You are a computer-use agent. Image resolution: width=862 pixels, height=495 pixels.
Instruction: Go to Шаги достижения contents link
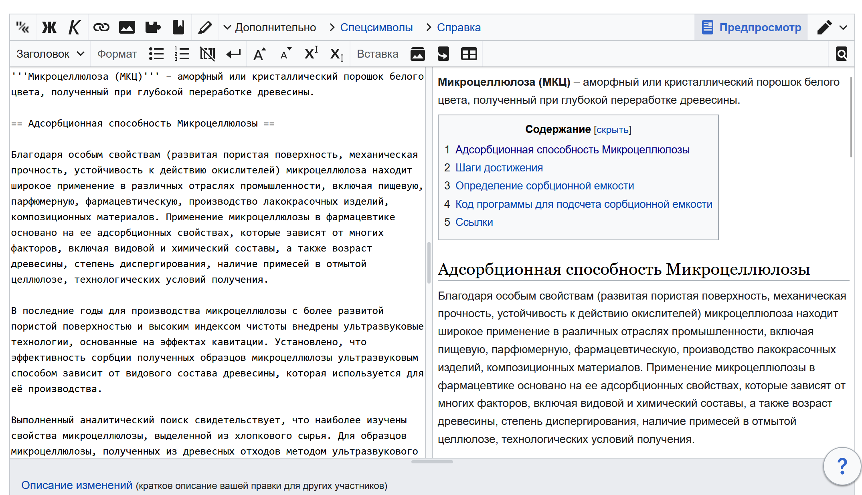coord(499,168)
